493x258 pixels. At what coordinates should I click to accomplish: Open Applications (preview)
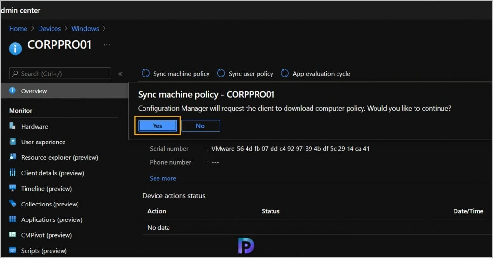(52, 219)
